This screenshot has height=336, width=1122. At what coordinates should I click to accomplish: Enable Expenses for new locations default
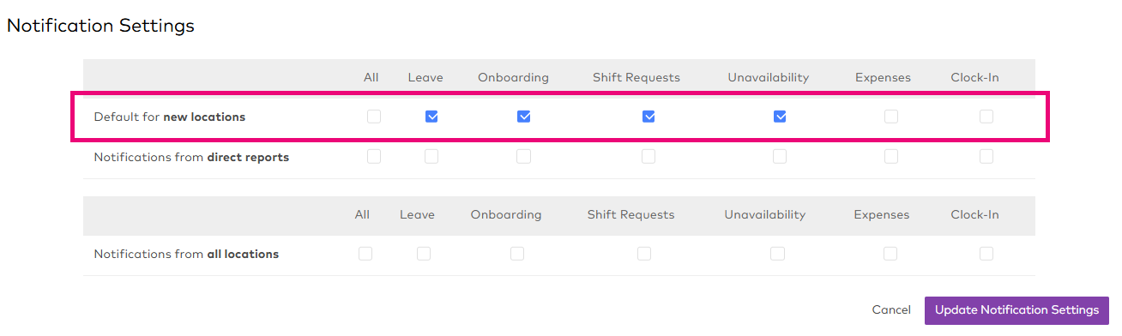(x=891, y=117)
